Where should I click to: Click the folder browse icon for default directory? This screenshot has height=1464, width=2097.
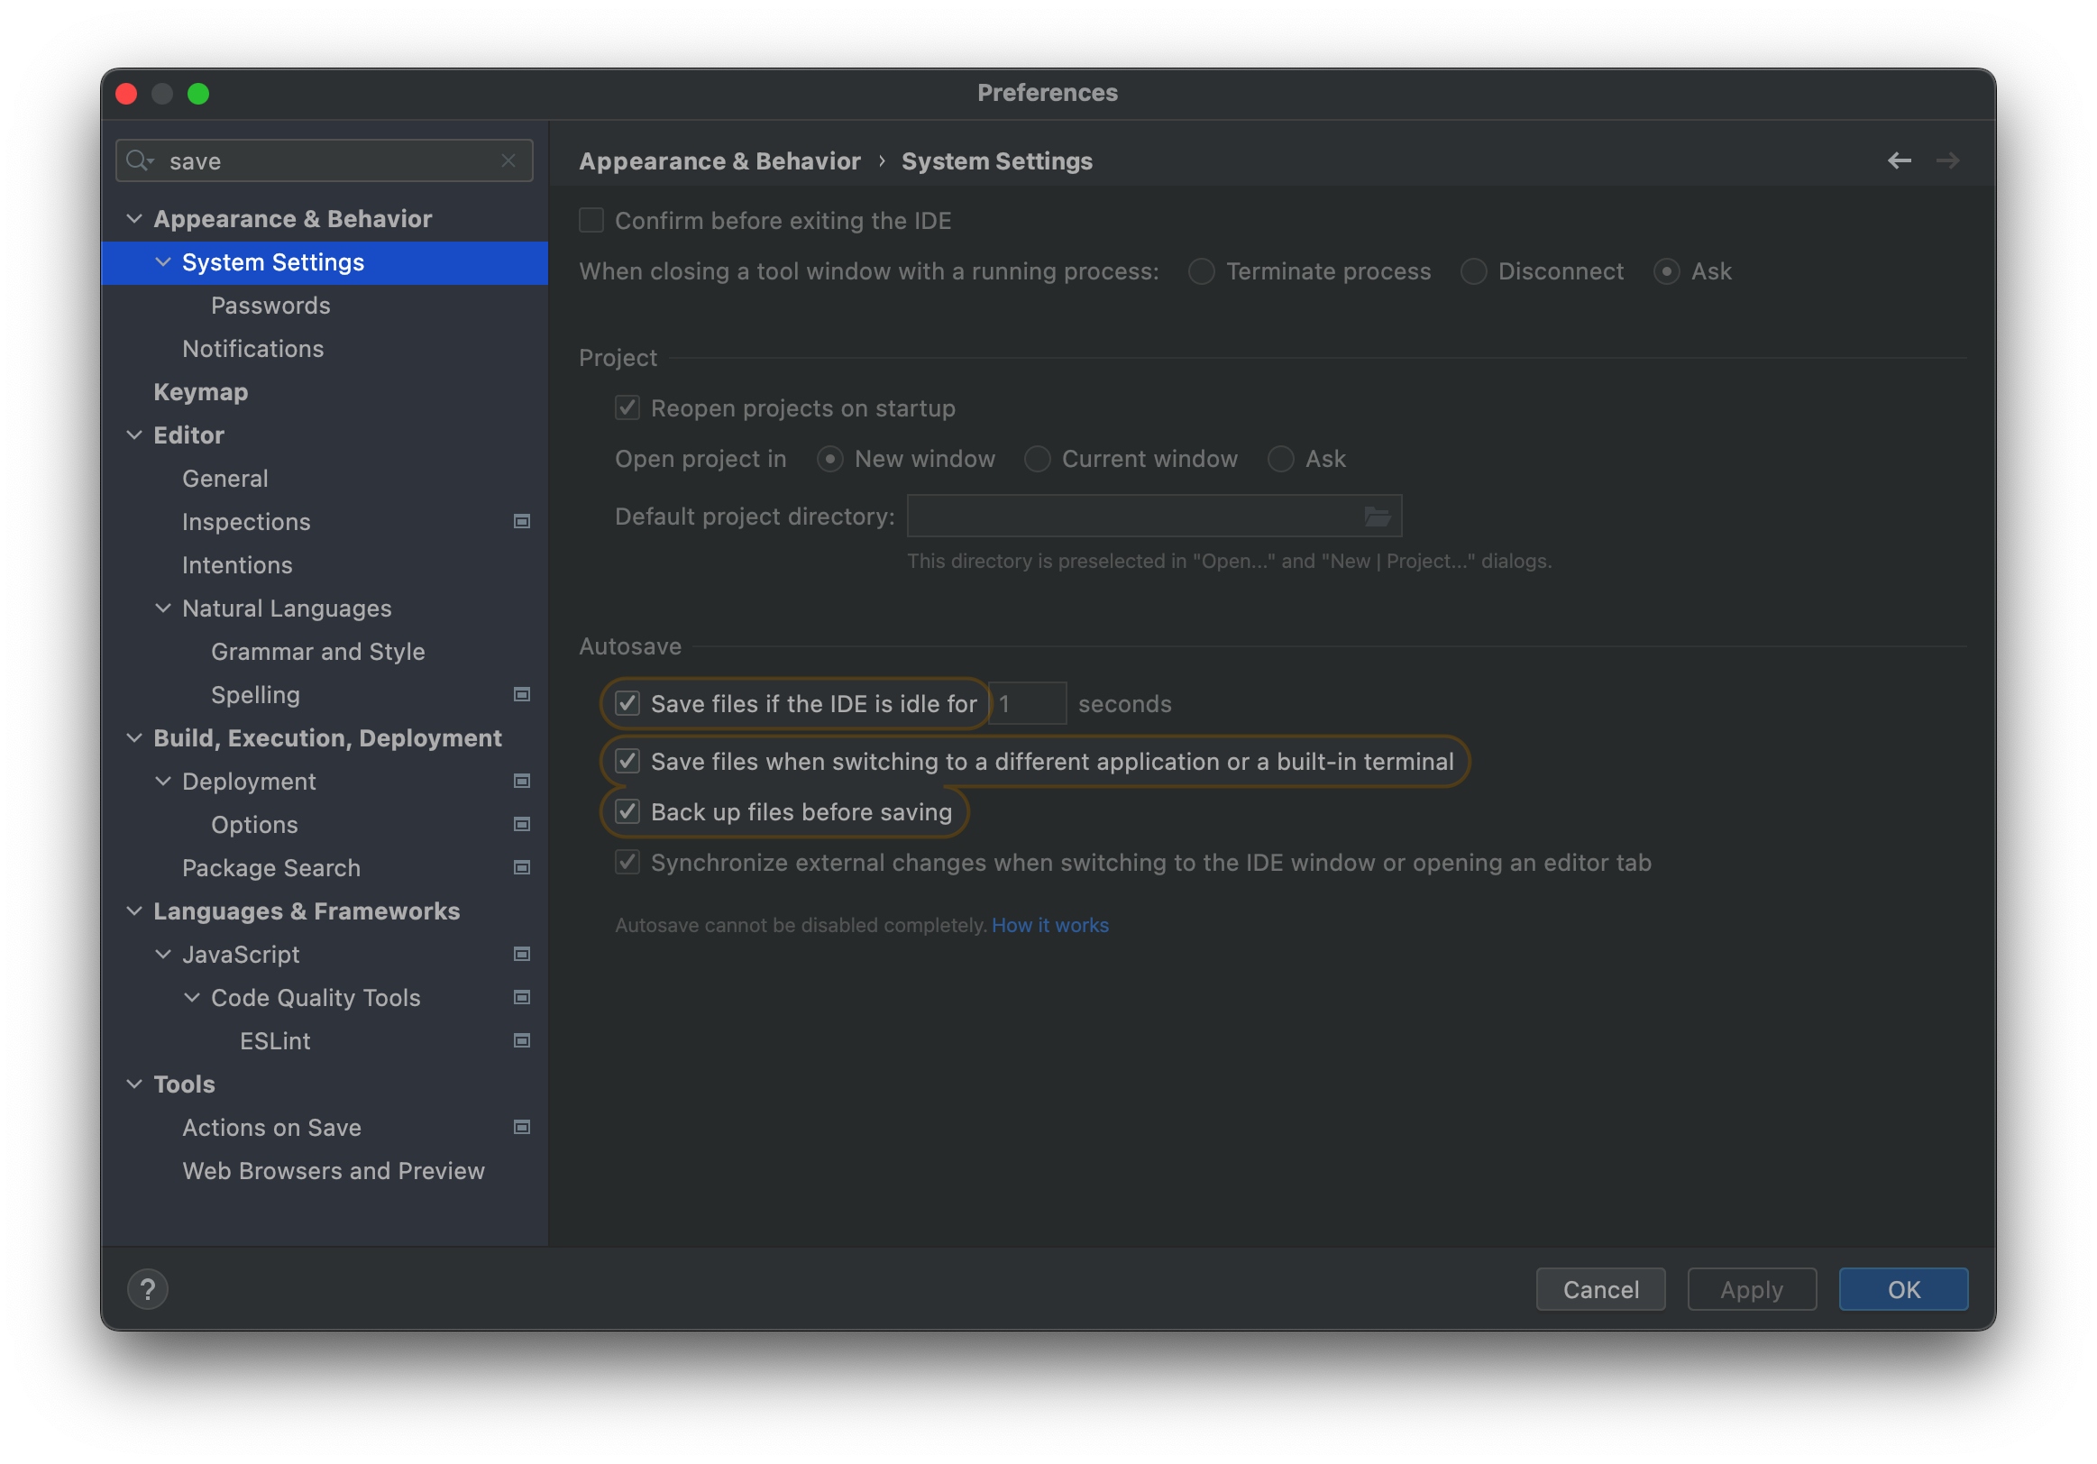pos(1377,517)
